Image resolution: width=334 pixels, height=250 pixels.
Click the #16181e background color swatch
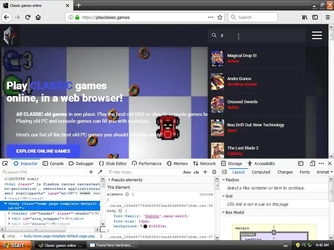click(145, 226)
